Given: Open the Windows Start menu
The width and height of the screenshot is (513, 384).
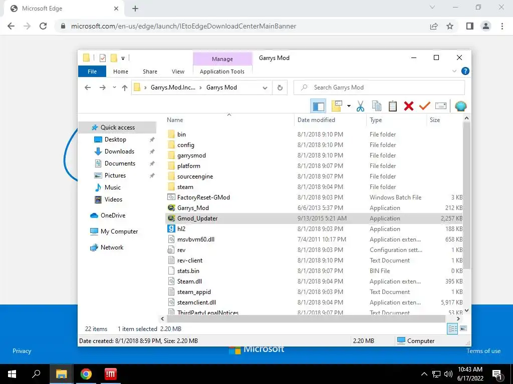Looking at the screenshot, I should click(x=12, y=374).
